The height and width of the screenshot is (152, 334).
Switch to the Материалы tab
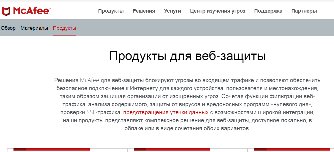34,28
